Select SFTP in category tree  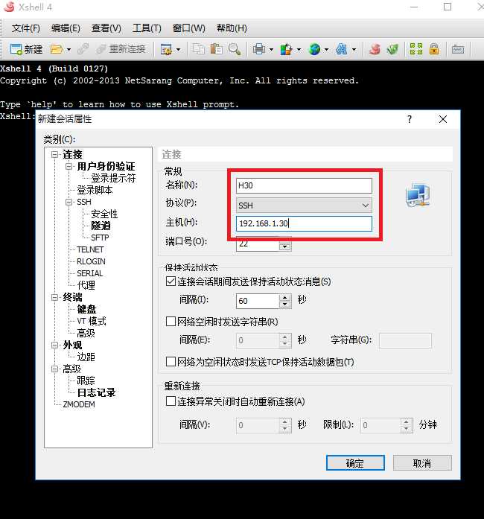coord(100,238)
